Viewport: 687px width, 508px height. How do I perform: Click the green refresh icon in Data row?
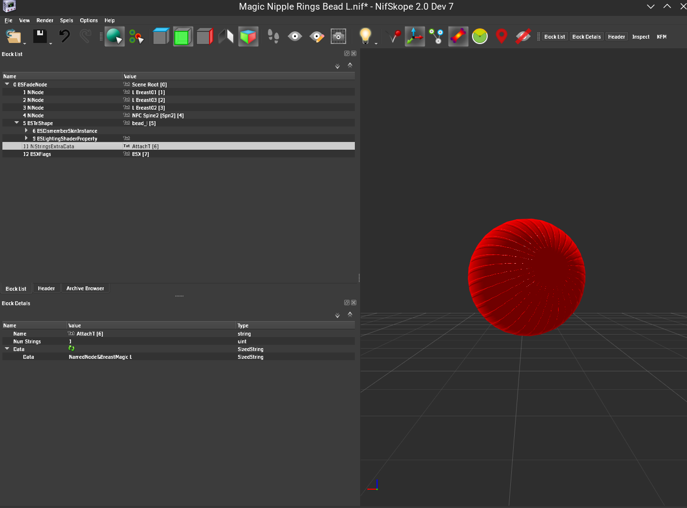[x=71, y=349]
